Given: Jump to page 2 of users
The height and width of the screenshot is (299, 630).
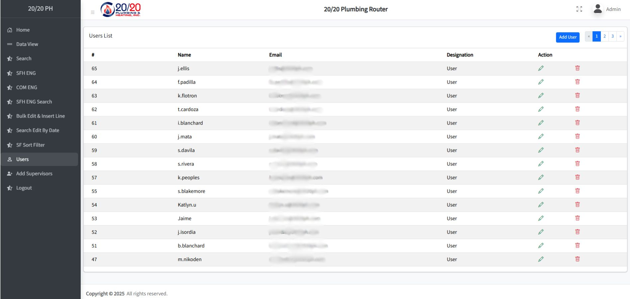Looking at the screenshot, I should (604, 36).
